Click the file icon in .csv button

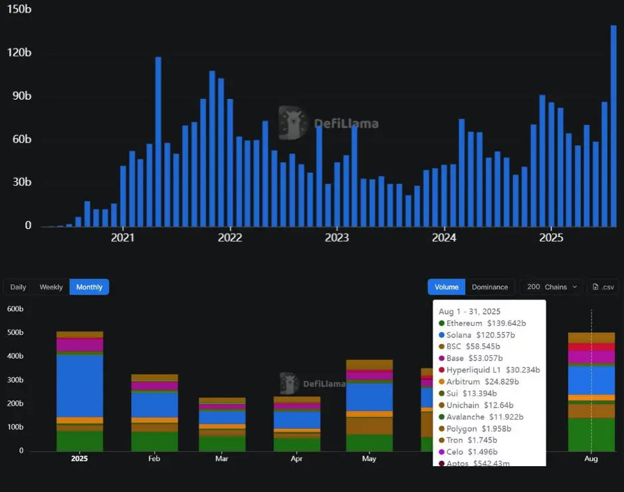tap(595, 287)
